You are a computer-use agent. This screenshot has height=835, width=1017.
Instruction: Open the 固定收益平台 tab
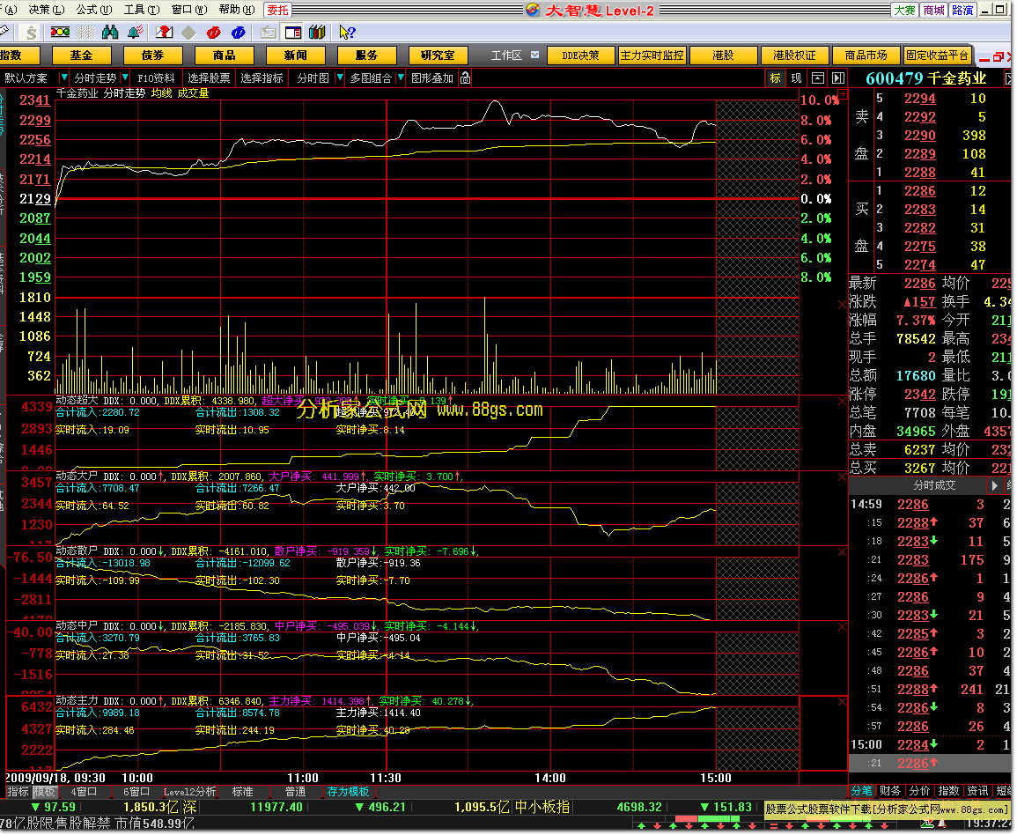[x=937, y=55]
